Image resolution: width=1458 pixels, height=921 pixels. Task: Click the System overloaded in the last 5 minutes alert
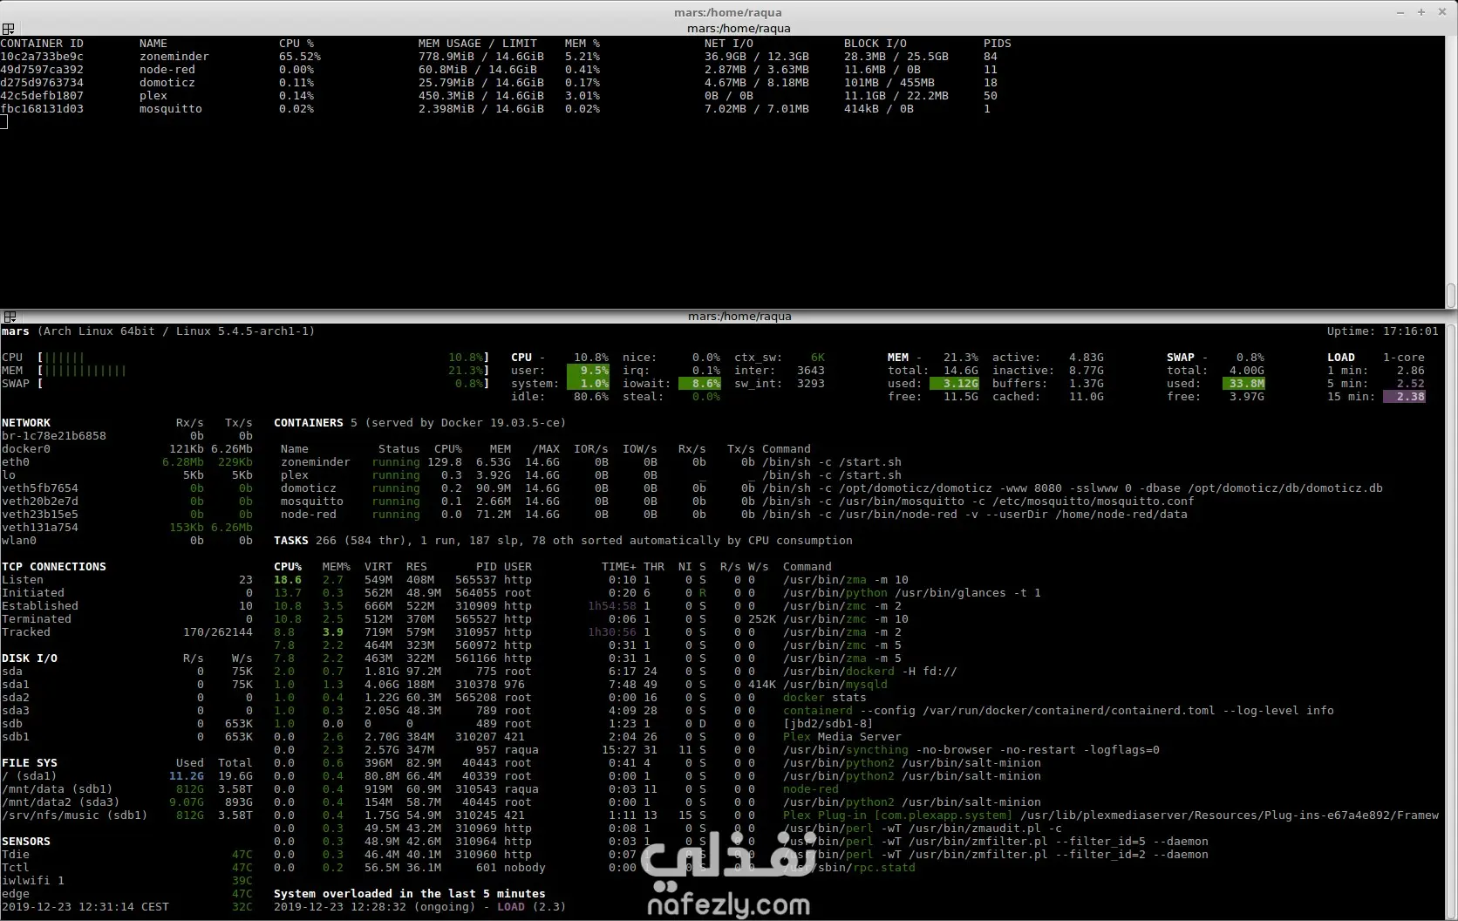tap(410, 894)
